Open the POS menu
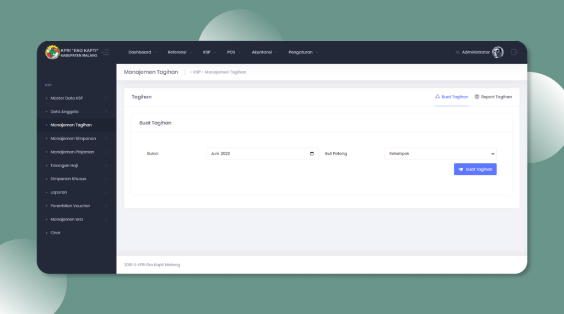The width and height of the screenshot is (564, 314). (234, 52)
